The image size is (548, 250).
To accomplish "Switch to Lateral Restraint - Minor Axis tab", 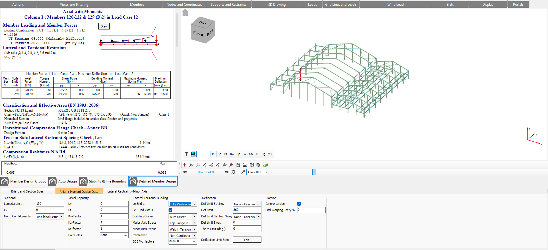I will click(x=127, y=191).
